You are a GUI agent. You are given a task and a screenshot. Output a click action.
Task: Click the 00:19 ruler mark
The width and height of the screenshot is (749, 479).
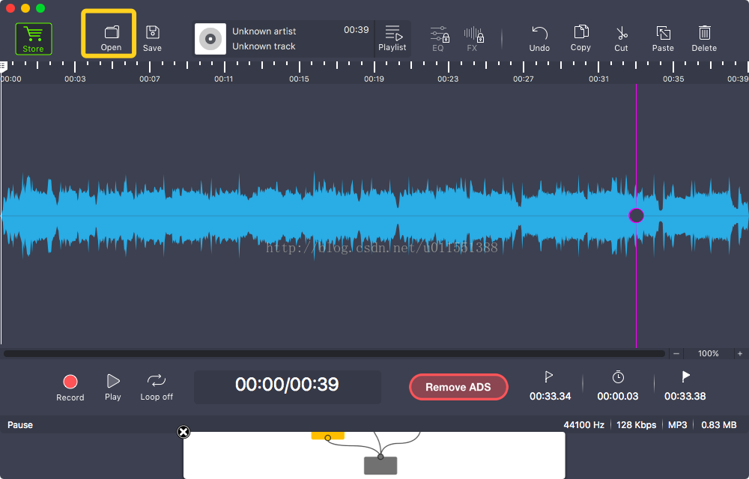point(374,79)
